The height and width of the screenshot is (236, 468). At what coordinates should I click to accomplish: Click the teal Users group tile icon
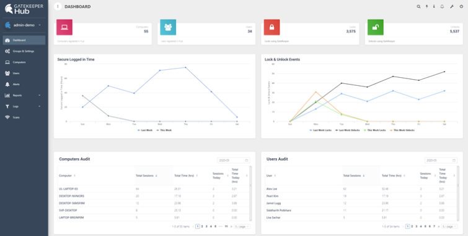tap(168, 27)
